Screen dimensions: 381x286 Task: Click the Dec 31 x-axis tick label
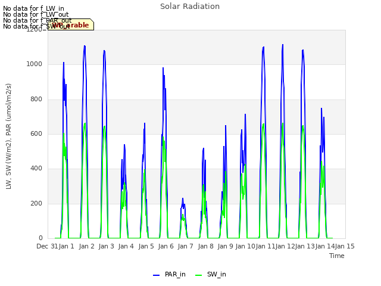47,246
